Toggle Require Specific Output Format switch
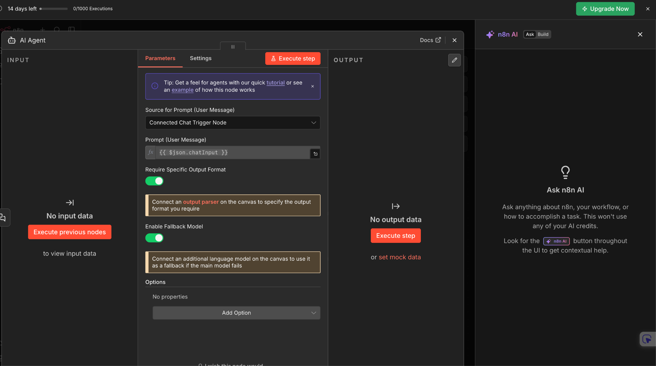 coord(154,181)
